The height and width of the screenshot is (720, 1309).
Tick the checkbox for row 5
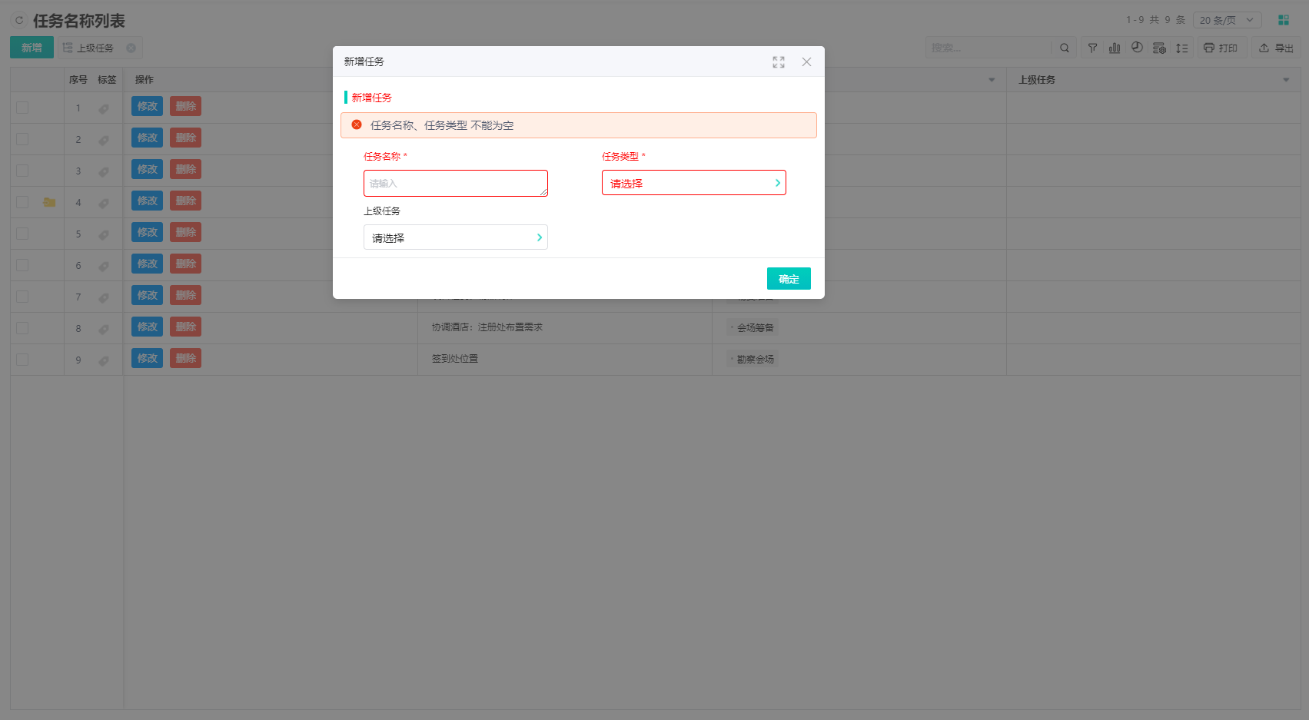pos(22,234)
